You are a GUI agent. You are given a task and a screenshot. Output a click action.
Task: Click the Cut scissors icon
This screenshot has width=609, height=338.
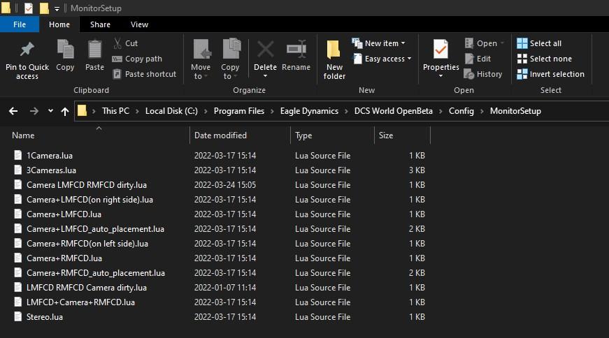tap(117, 43)
